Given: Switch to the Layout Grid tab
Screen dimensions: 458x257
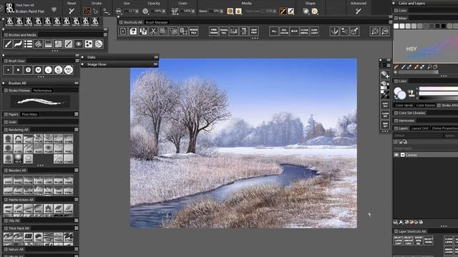Looking at the screenshot, I should tap(420, 128).
